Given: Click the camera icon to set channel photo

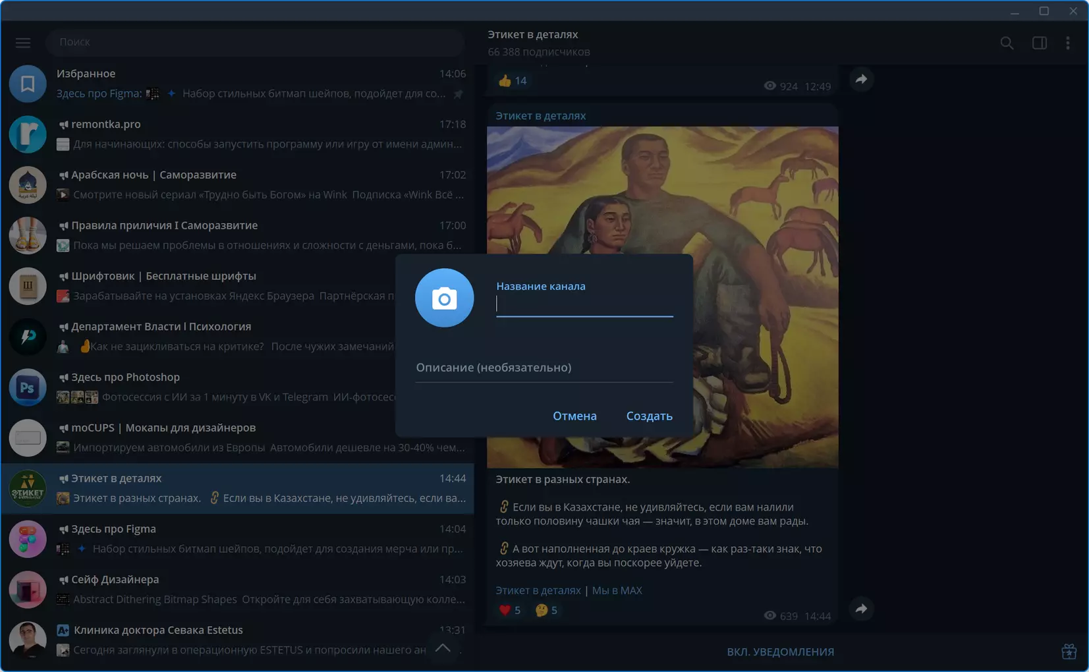Looking at the screenshot, I should [x=445, y=298].
